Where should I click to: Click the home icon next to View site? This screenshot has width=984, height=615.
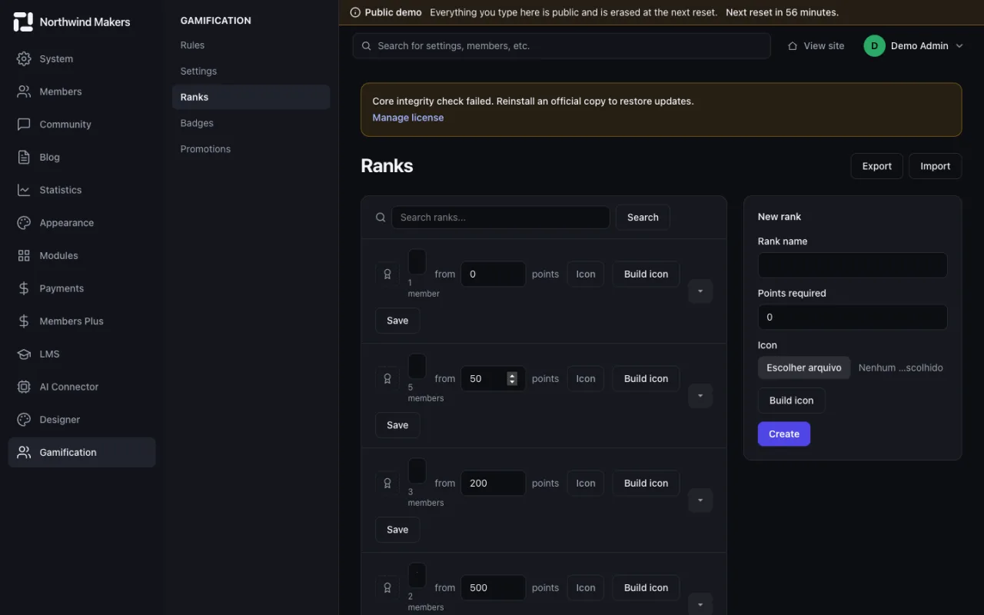(x=793, y=46)
